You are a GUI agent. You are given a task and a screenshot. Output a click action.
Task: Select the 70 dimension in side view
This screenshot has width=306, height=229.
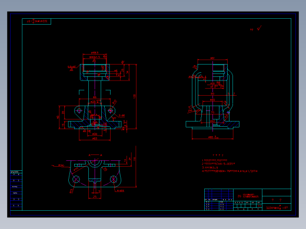212,112
